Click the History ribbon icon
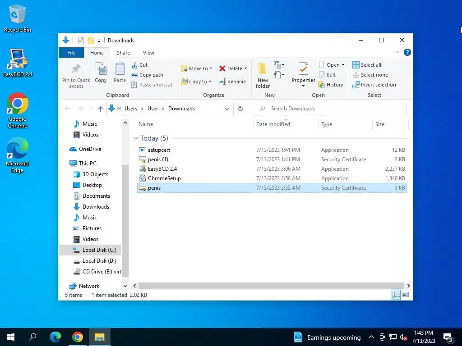 point(331,85)
